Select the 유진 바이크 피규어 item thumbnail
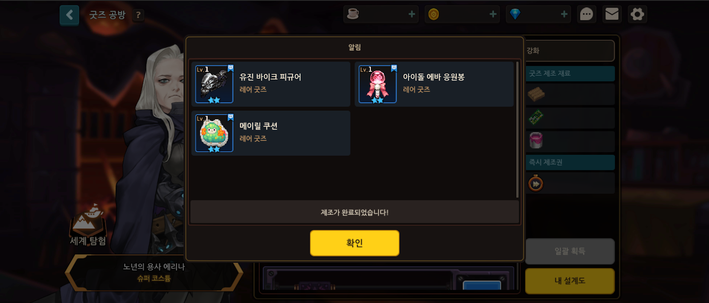Image resolution: width=709 pixels, height=303 pixels. coord(214,84)
